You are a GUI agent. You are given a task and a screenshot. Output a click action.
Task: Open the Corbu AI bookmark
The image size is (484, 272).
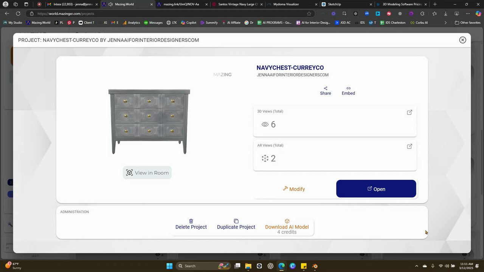[x=419, y=23]
